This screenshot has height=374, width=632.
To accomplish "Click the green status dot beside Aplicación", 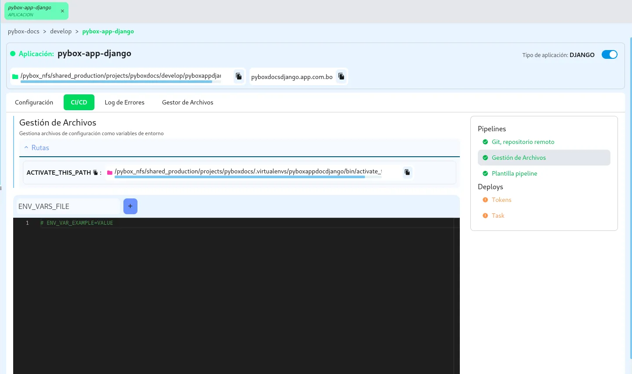I will tap(13, 54).
